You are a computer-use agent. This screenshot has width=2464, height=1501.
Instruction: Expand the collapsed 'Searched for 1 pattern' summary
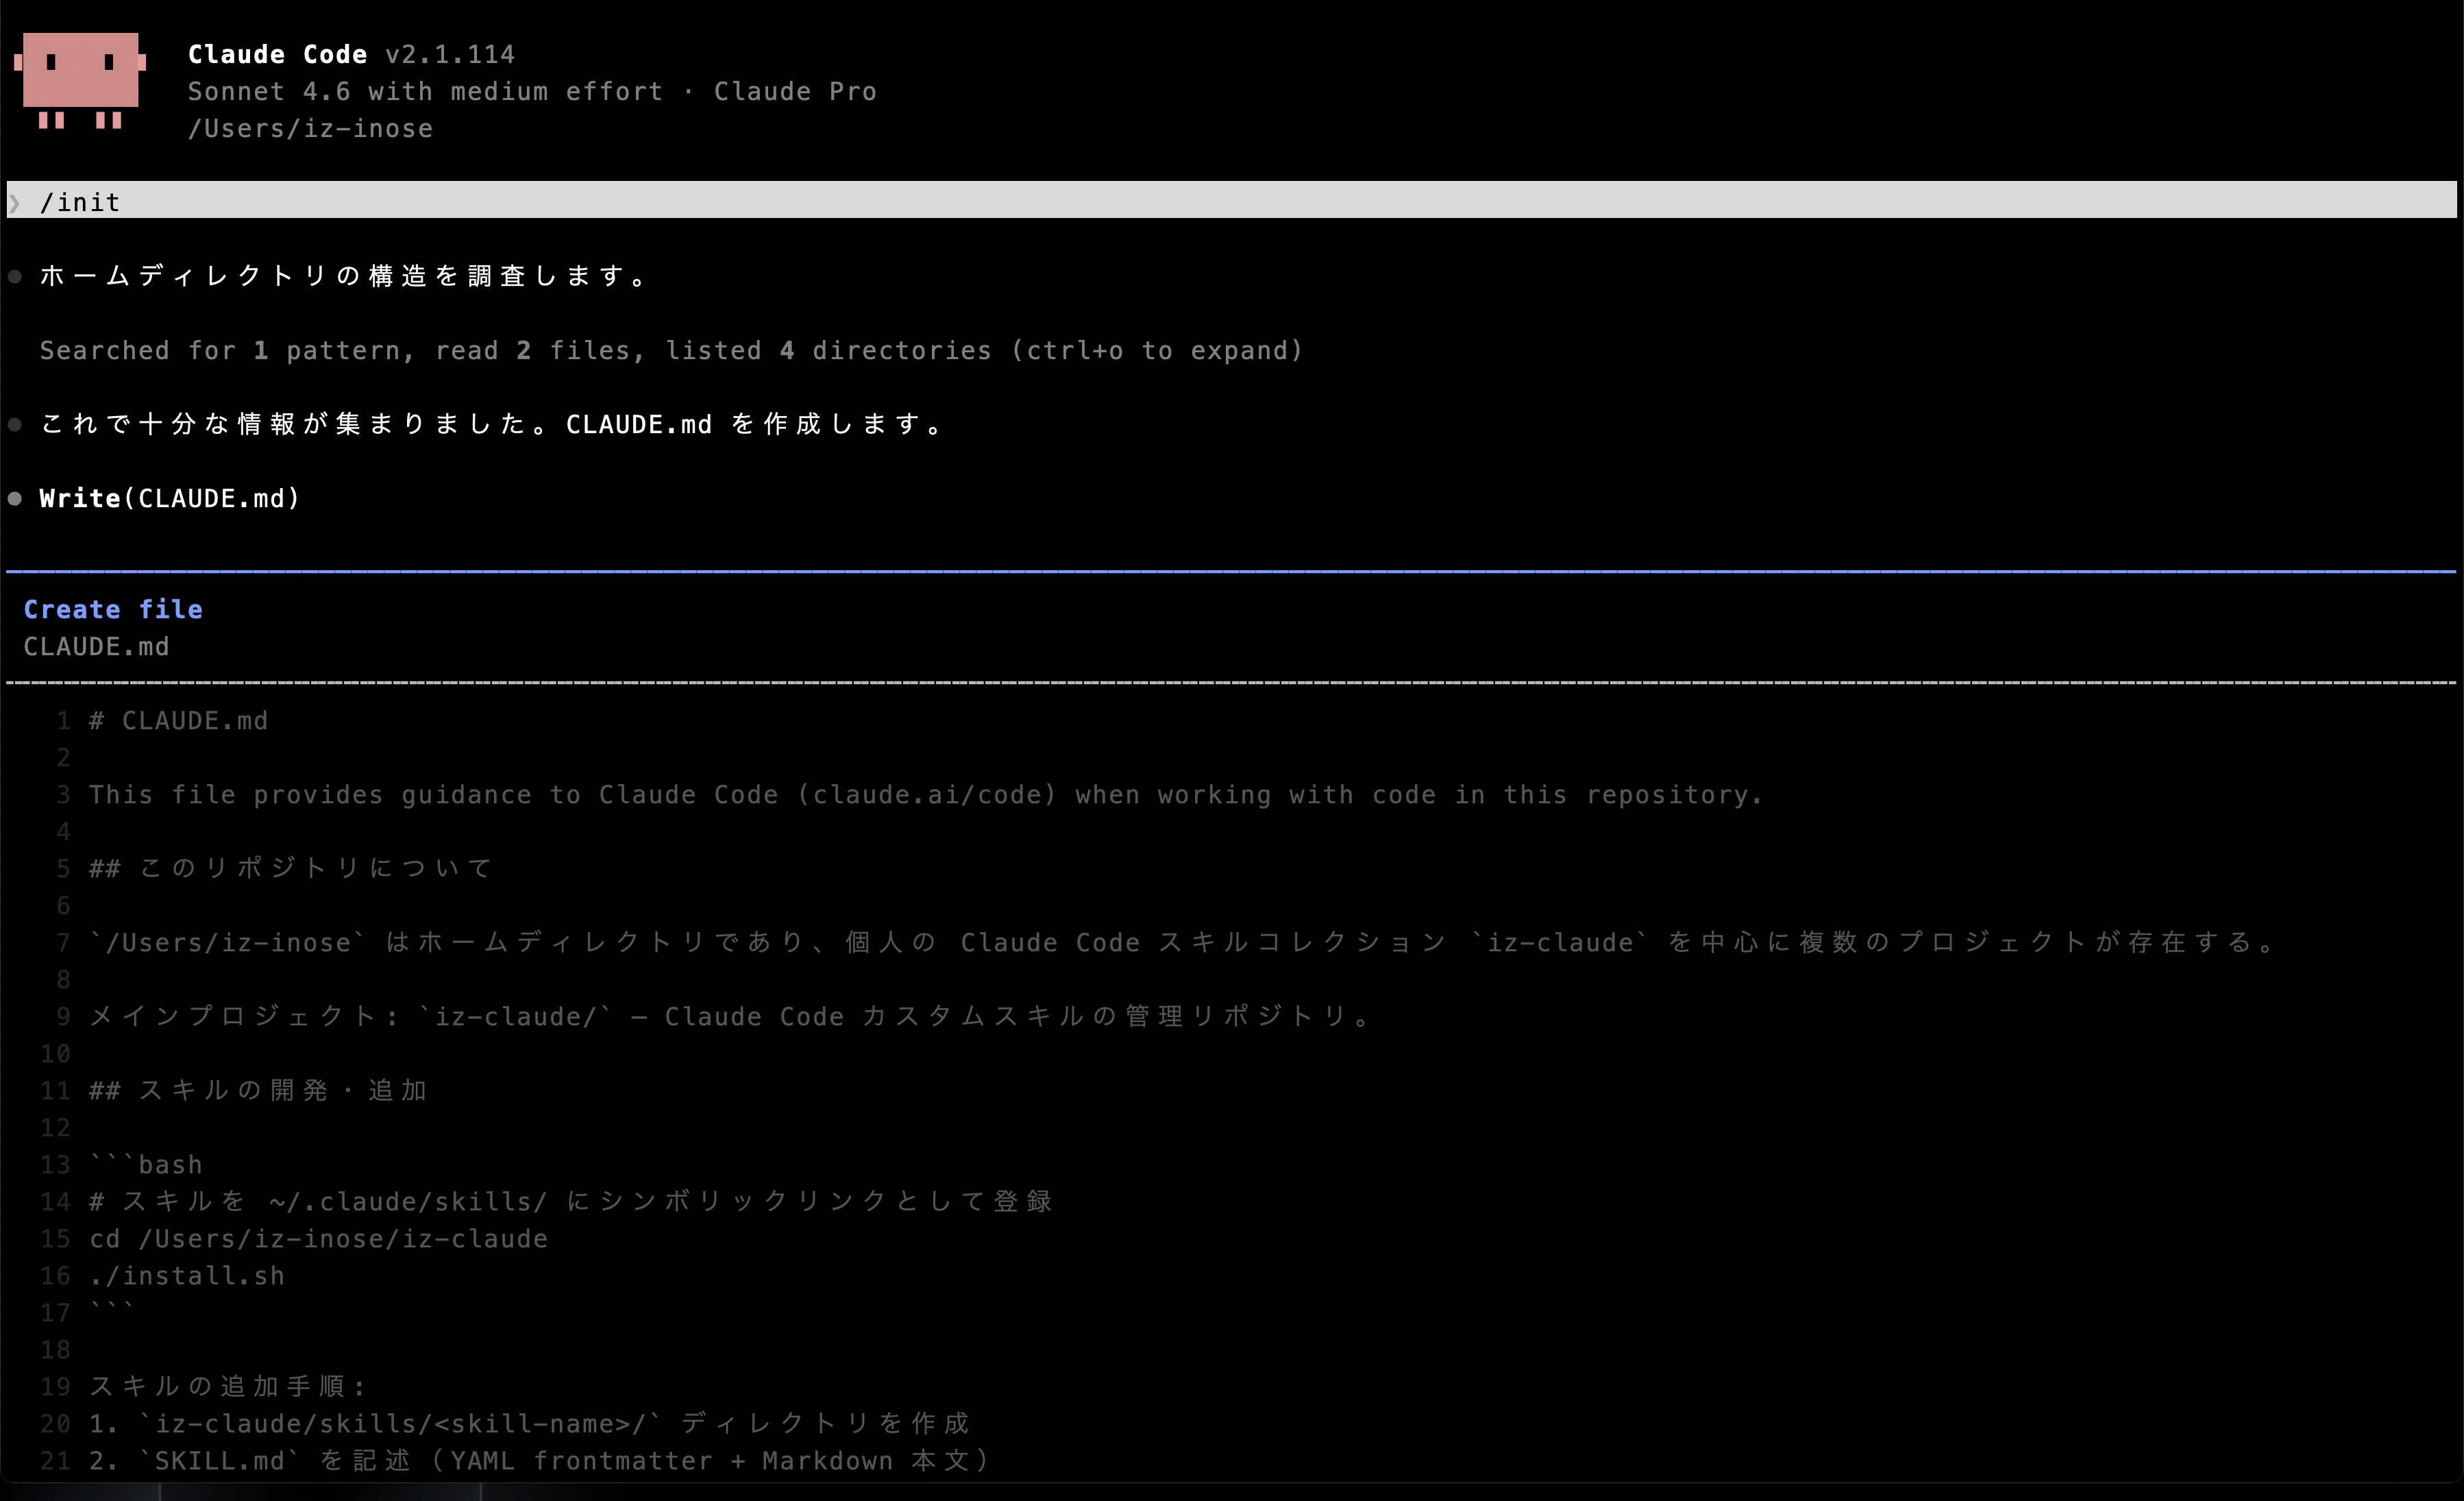pyautogui.click(x=671, y=350)
